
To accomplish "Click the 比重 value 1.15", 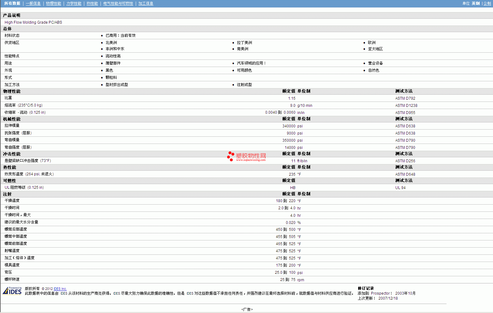I will 292,98.
